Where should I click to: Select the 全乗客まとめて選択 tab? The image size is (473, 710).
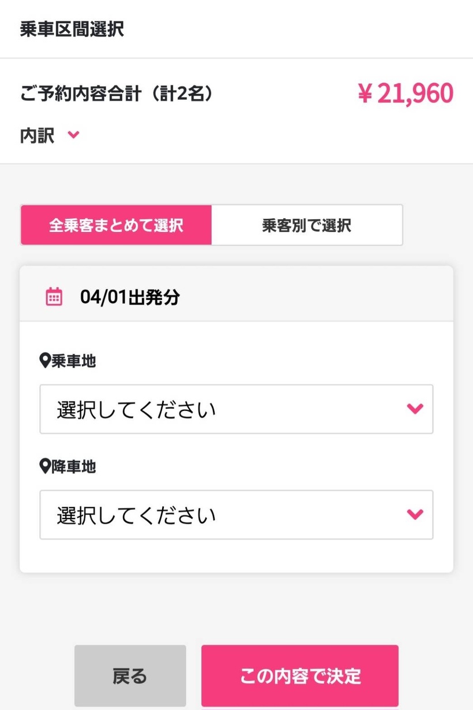click(116, 225)
